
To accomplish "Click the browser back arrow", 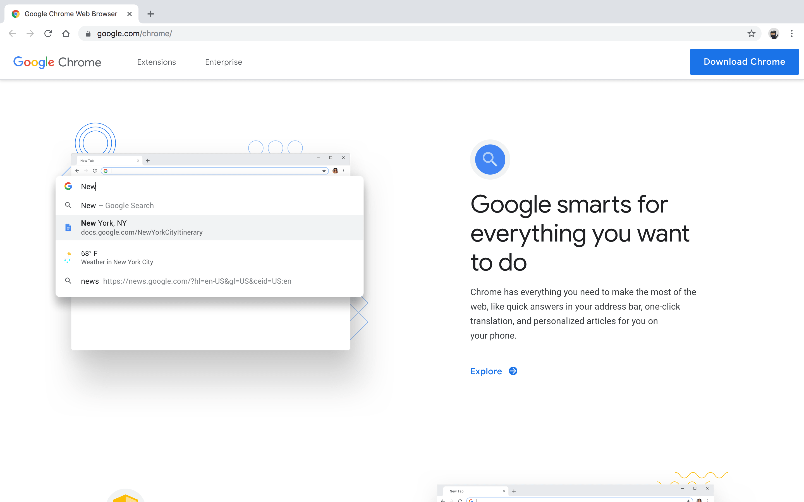I will (12, 33).
